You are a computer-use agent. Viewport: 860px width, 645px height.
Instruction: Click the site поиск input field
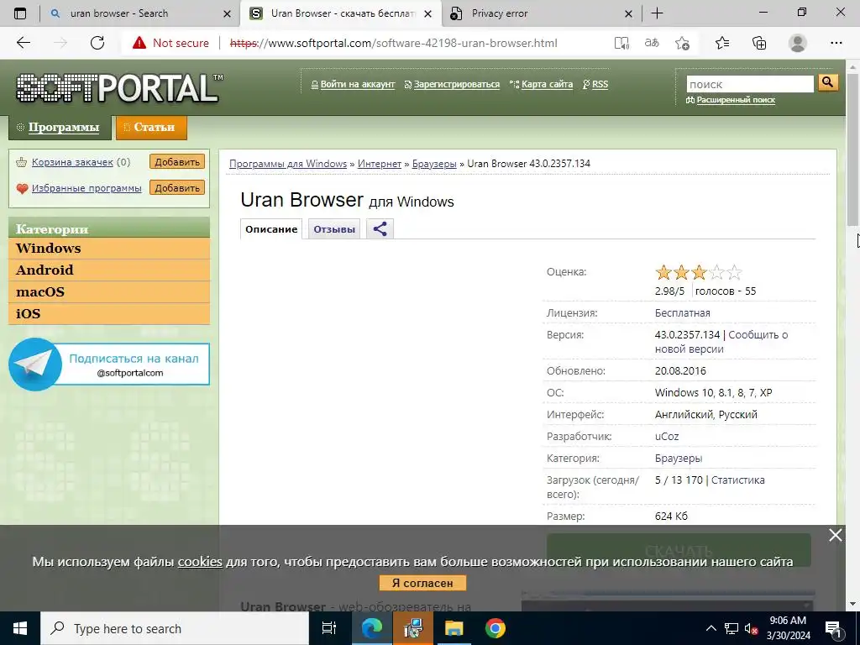(750, 84)
